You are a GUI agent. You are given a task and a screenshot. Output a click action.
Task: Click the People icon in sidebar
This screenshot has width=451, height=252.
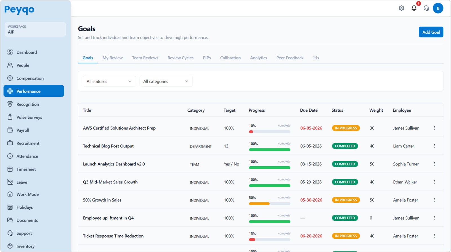[10, 65]
